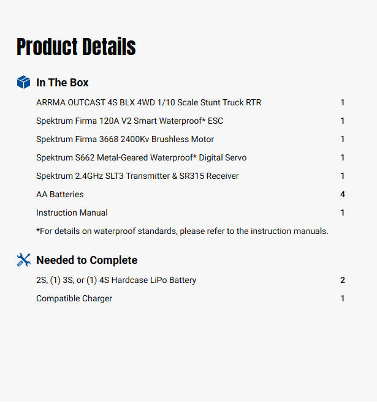377x403 pixels.
Task: Click the quantity 1 beside Compatible Charger
Action: (x=343, y=298)
